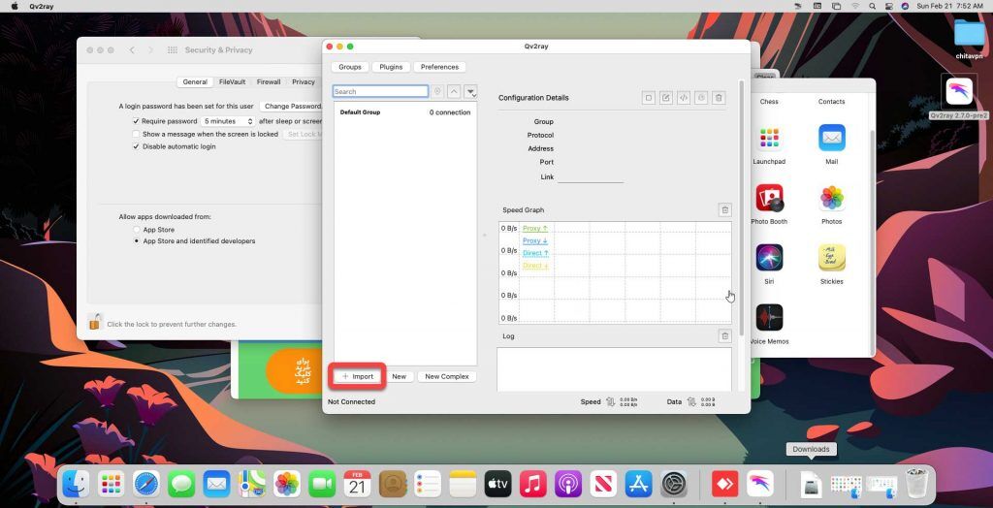Click the edit JSON code icon
993x508 pixels.
(x=684, y=98)
